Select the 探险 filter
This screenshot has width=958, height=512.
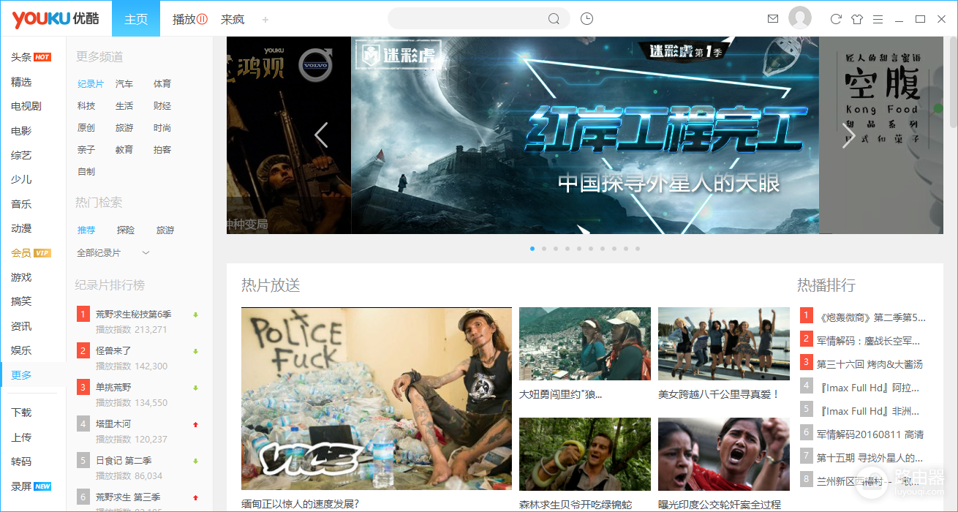126,230
